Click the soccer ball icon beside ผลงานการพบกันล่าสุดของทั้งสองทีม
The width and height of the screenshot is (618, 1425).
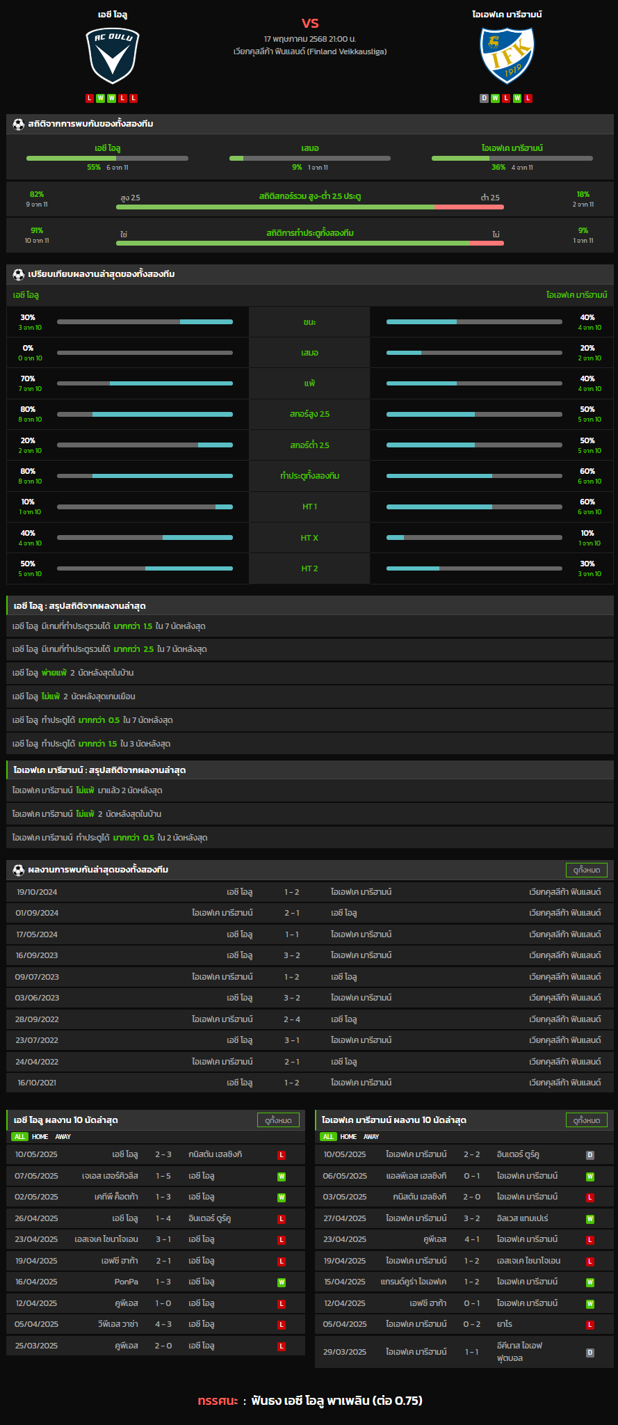[x=19, y=870]
